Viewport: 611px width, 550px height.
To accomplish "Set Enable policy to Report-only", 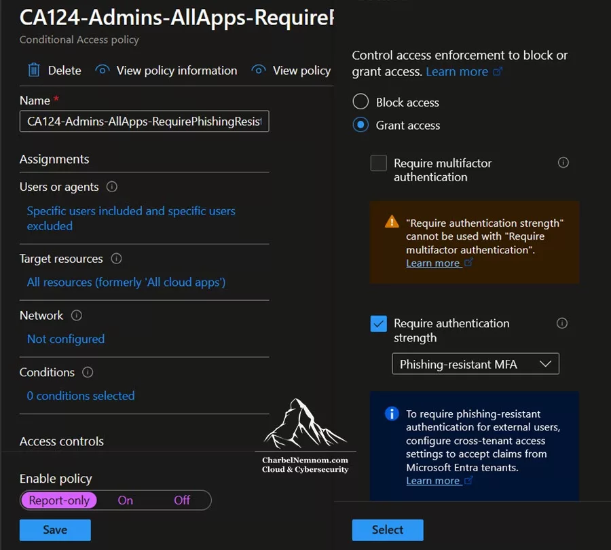I will [x=59, y=500].
